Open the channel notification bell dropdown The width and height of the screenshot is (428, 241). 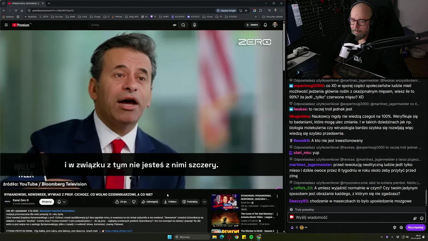61,202
